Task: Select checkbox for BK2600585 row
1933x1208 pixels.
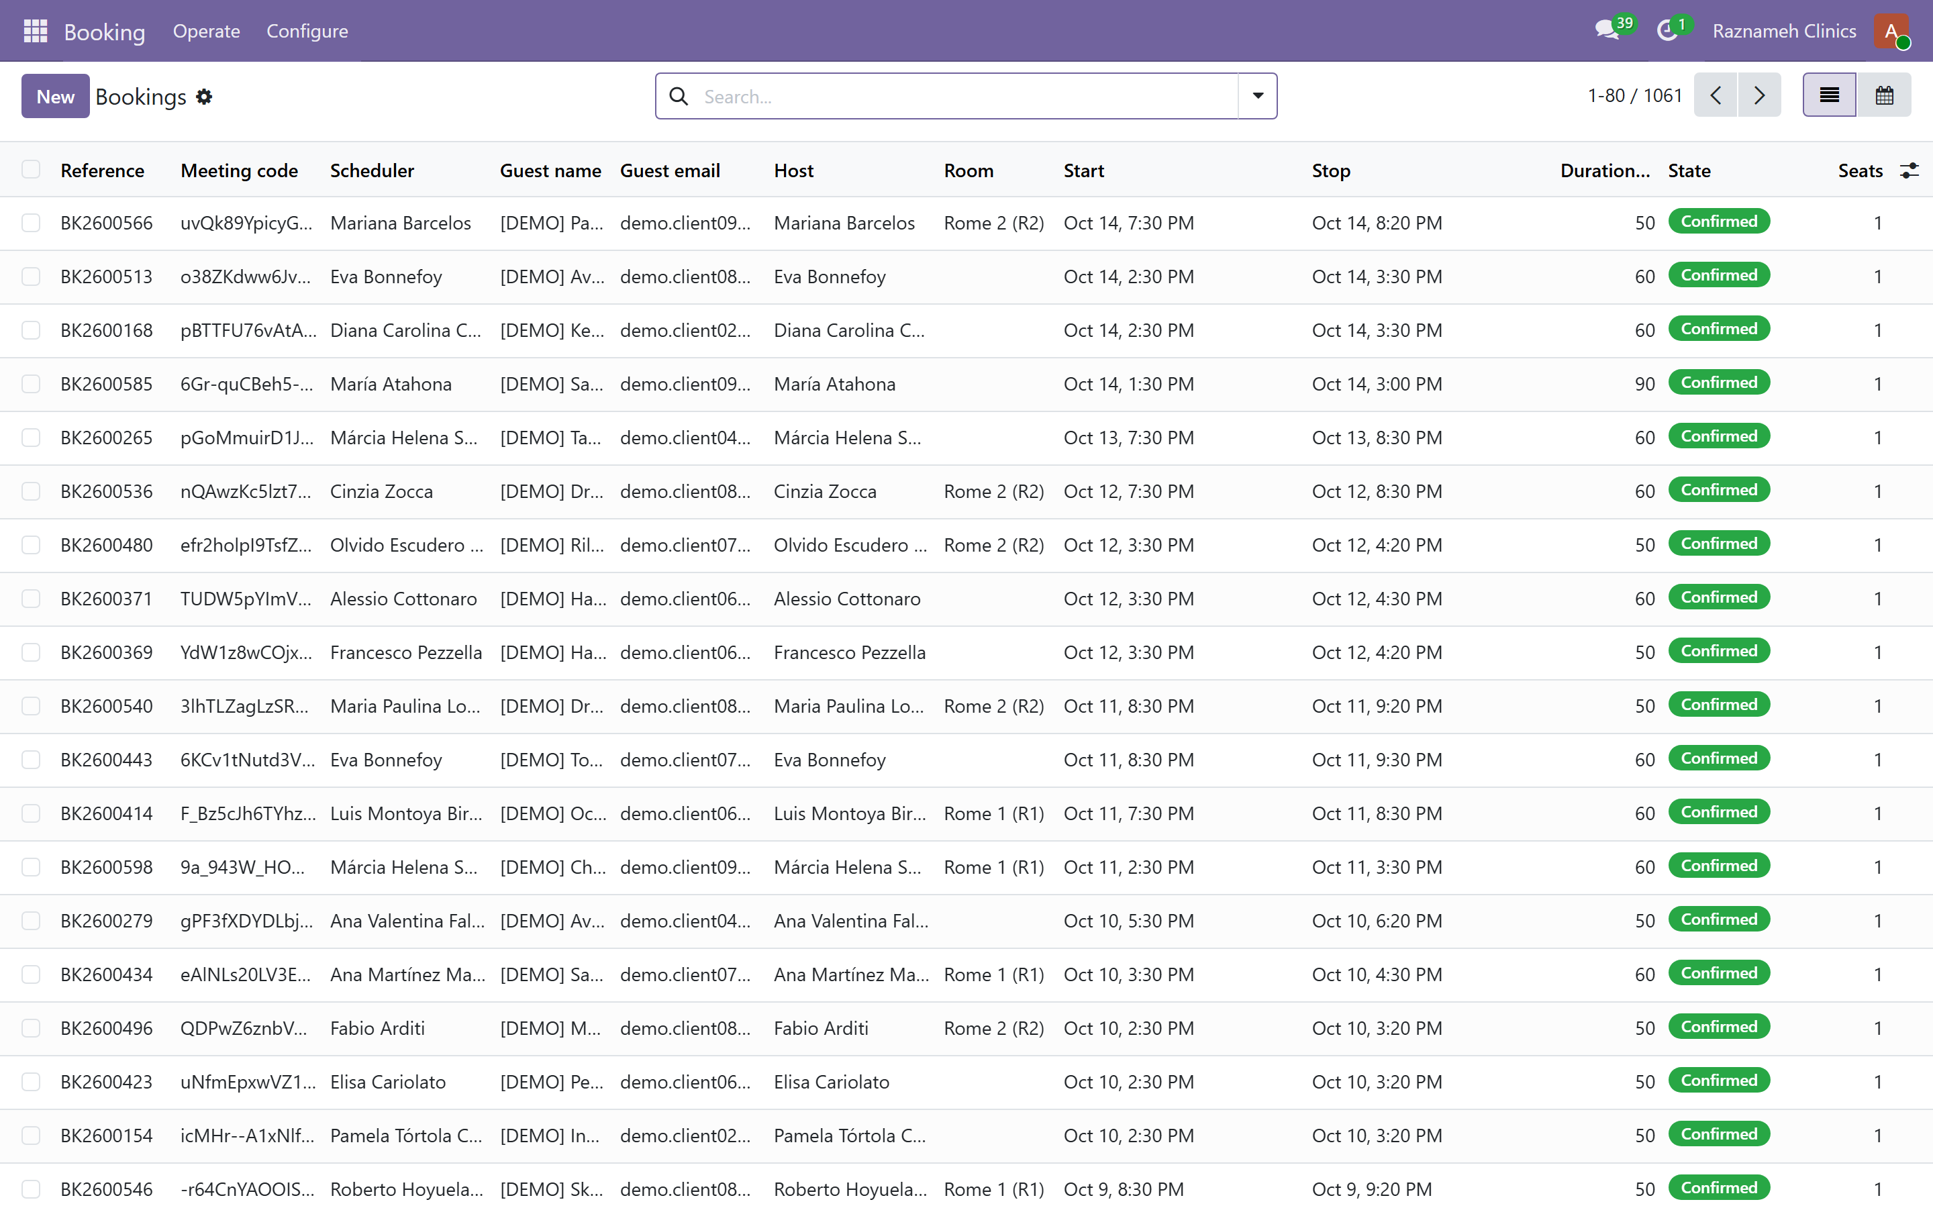Action: (x=31, y=385)
